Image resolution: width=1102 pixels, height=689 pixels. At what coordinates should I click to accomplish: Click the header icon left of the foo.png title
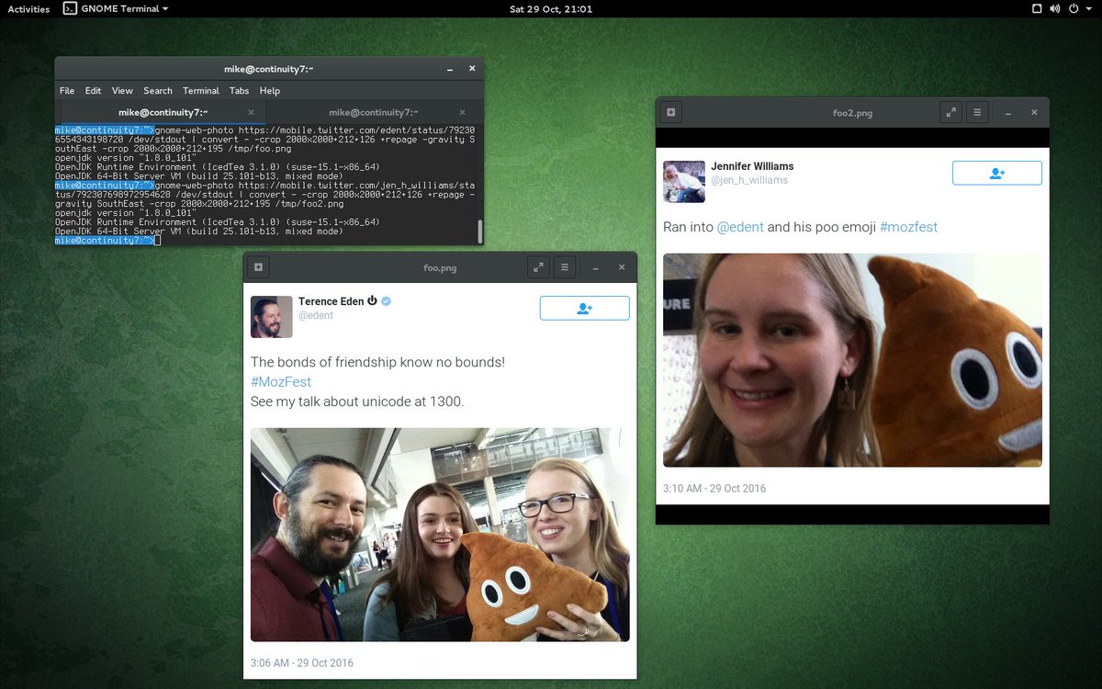click(258, 267)
